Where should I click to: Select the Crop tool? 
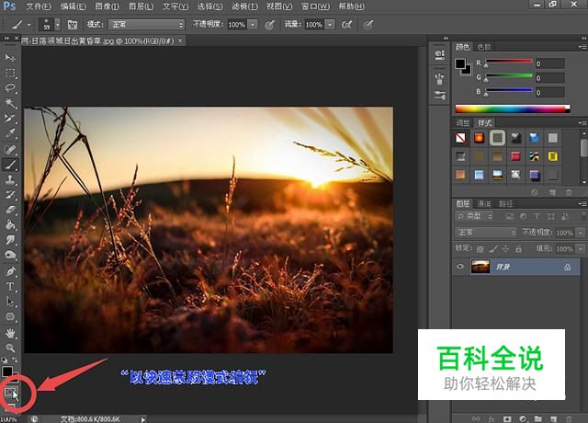[x=10, y=119]
